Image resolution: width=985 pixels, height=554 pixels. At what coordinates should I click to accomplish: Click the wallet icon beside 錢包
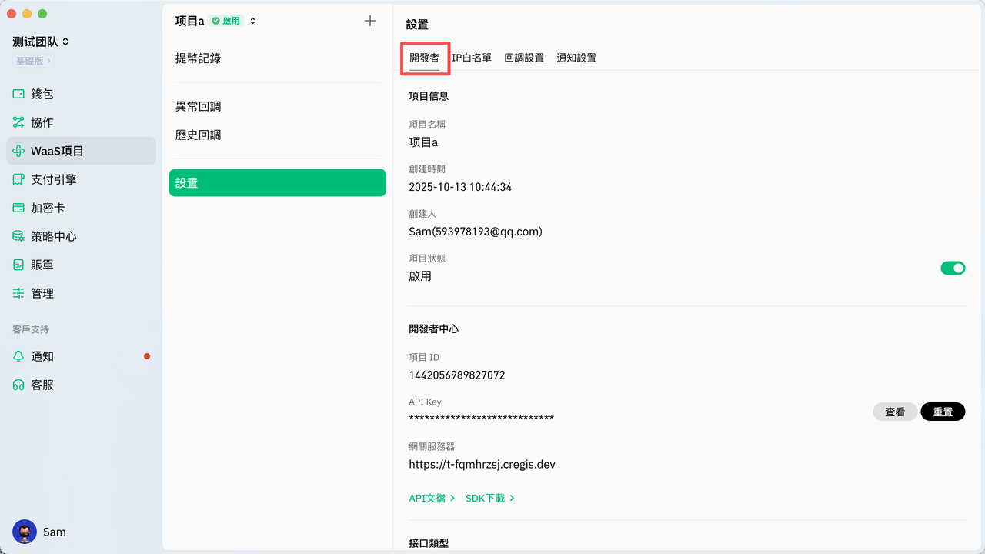point(18,94)
